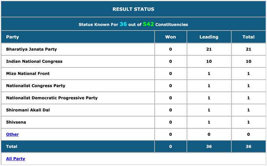Image resolution: width=267 pixels, height=166 pixels.
Task: Click BJP leading count 21
Action: 209,49
